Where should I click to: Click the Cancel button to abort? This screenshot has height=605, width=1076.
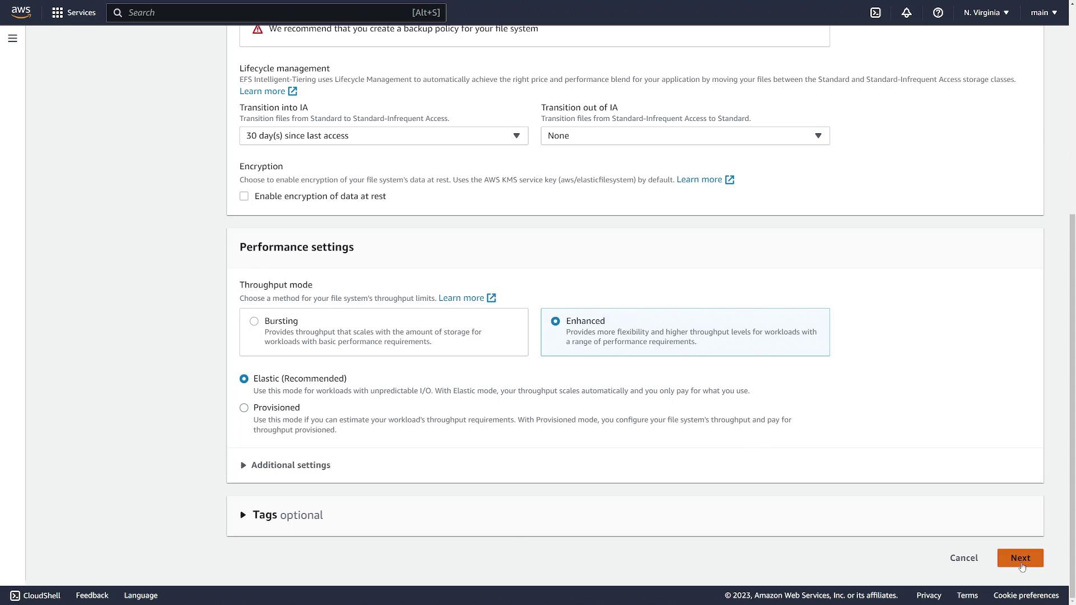[x=964, y=558]
